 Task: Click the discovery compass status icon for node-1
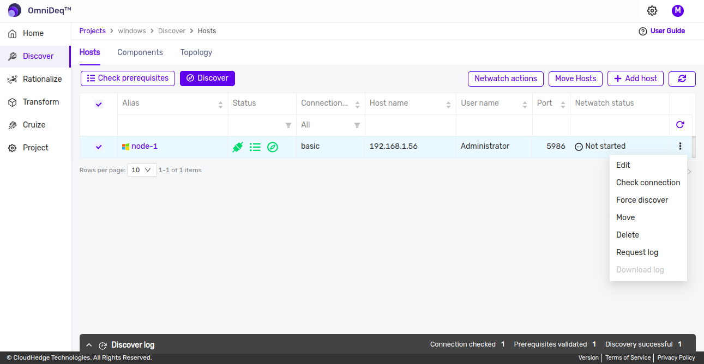pos(273,147)
